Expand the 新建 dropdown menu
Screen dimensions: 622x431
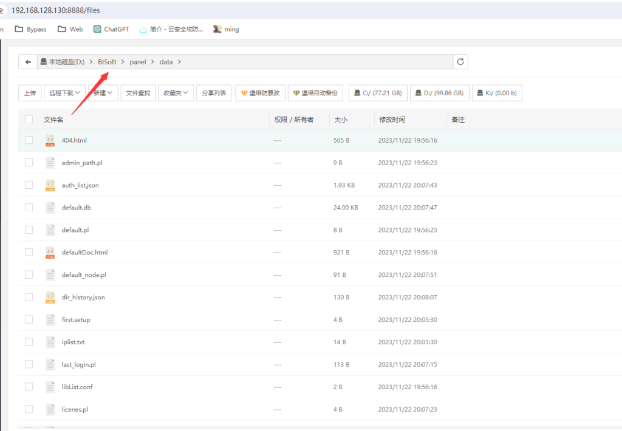tap(103, 93)
